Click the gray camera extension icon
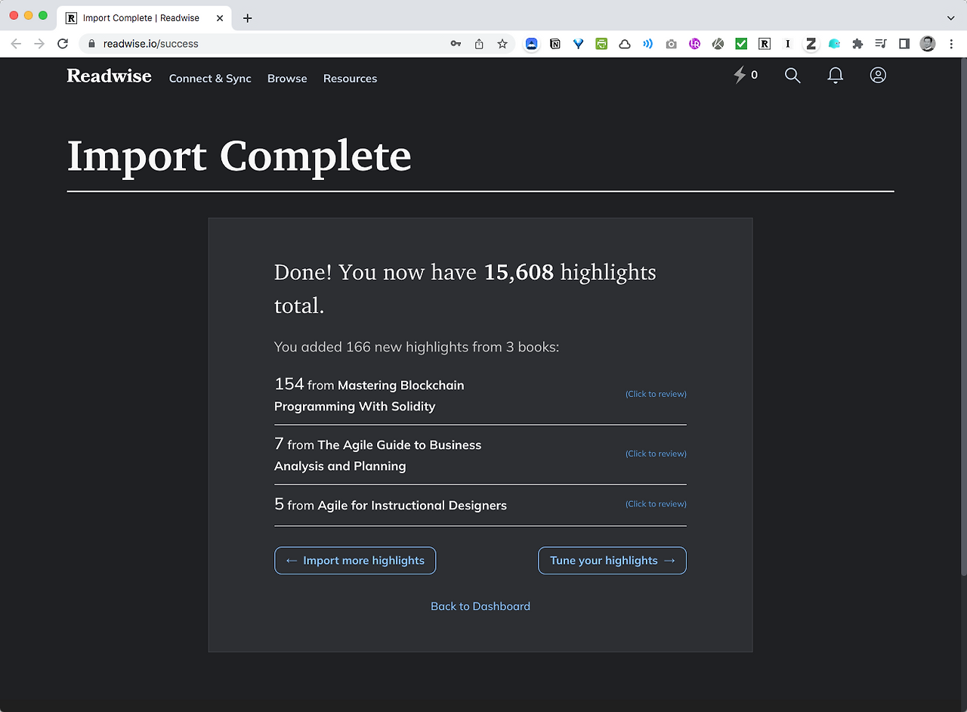The height and width of the screenshot is (712, 967). (x=672, y=44)
